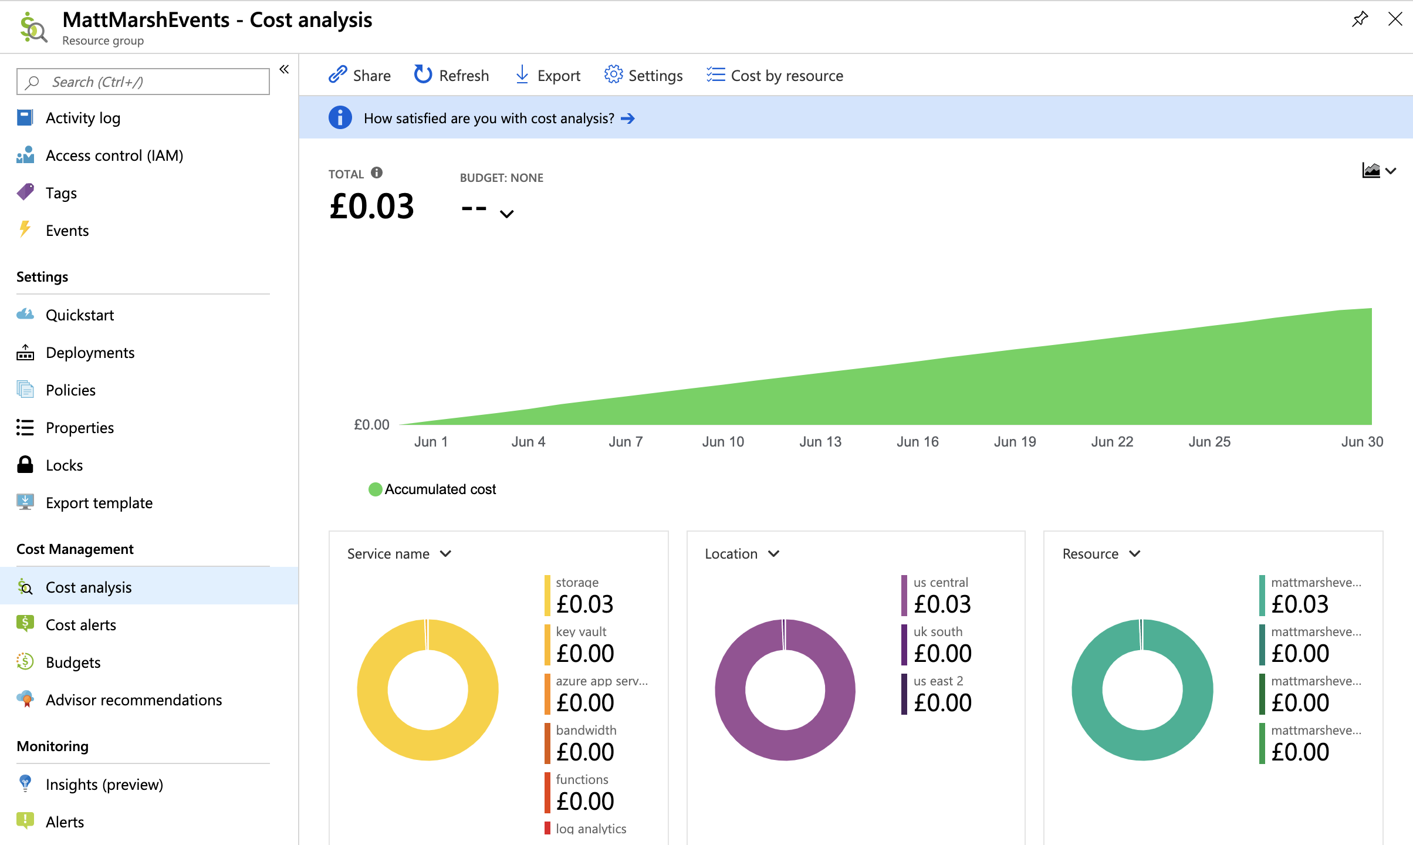Click the Tags icon in sidebar
The width and height of the screenshot is (1413, 845).
pos(25,192)
